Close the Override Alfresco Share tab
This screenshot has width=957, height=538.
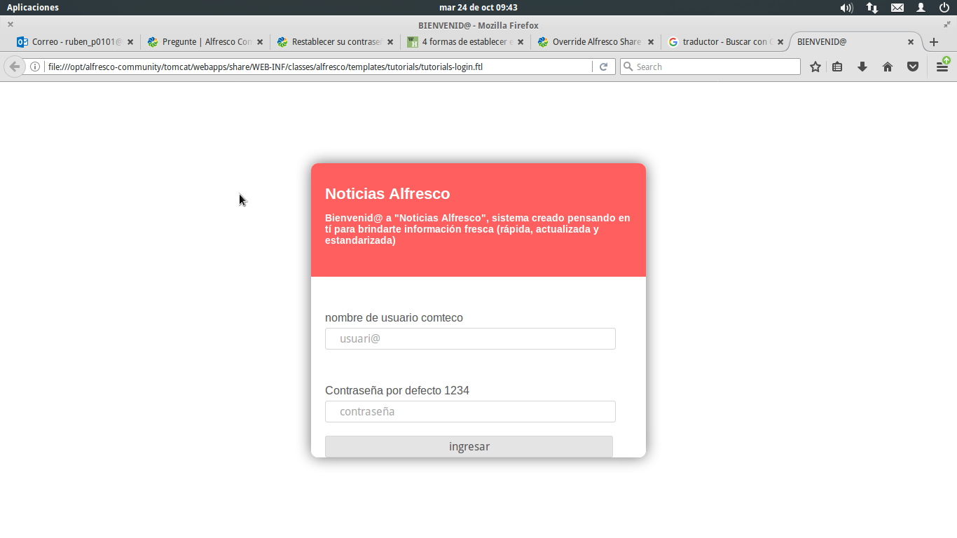pyautogui.click(x=651, y=42)
